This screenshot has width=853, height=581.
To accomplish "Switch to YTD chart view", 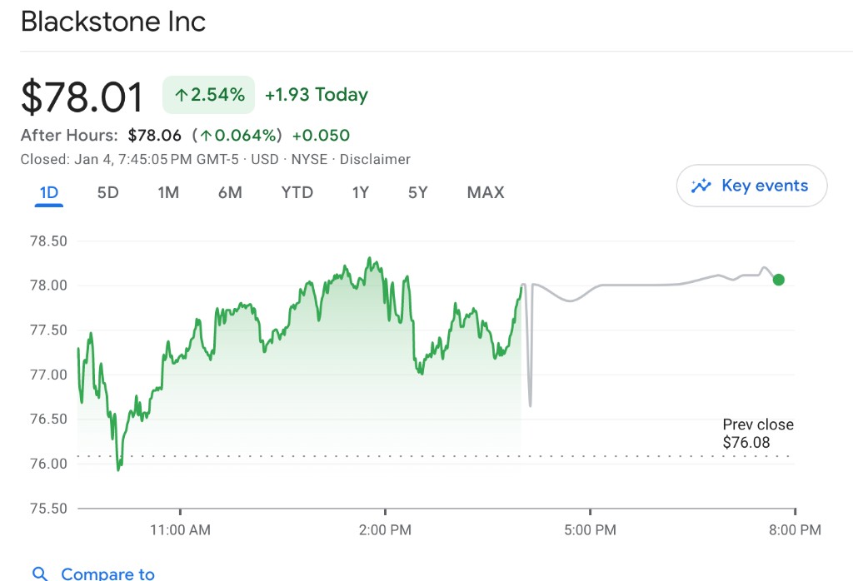I will click(x=297, y=193).
